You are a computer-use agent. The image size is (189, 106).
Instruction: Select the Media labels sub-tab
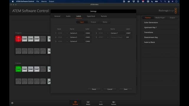(x=105, y=22)
